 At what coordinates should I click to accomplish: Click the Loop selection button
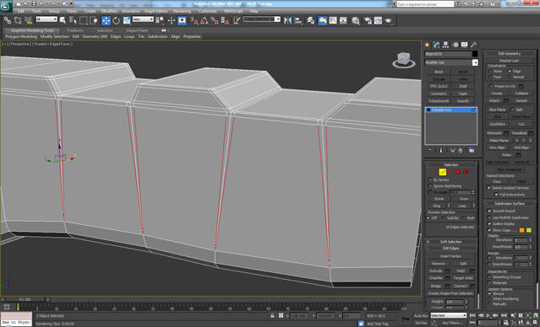tap(461, 206)
